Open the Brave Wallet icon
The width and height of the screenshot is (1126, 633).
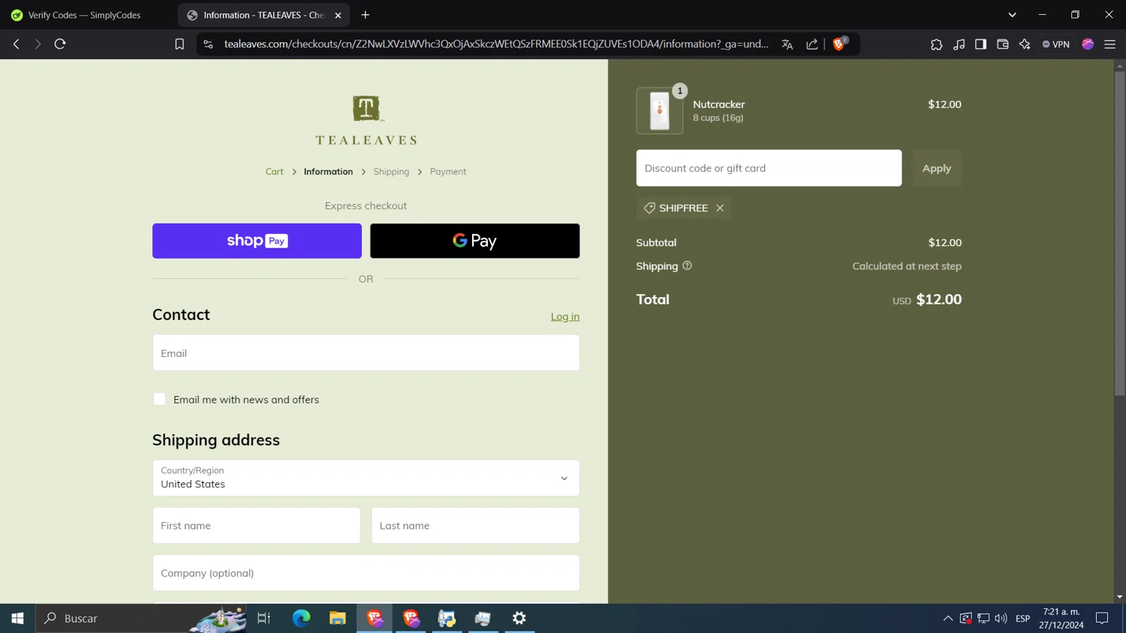[1002, 44]
